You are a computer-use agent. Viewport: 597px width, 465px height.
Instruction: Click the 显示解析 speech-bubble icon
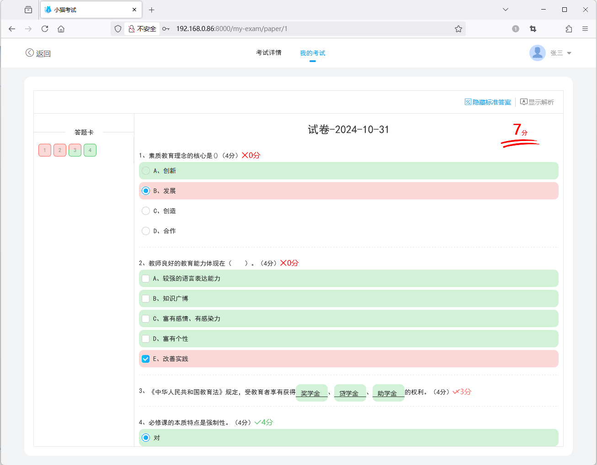(x=523, y=102)
